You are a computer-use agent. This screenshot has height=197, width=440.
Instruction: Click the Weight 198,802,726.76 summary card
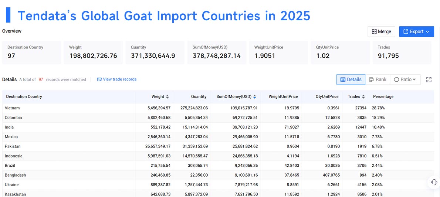93,52
